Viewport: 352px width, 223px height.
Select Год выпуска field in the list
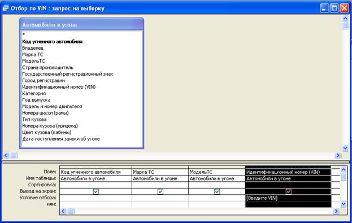point(36,100)
